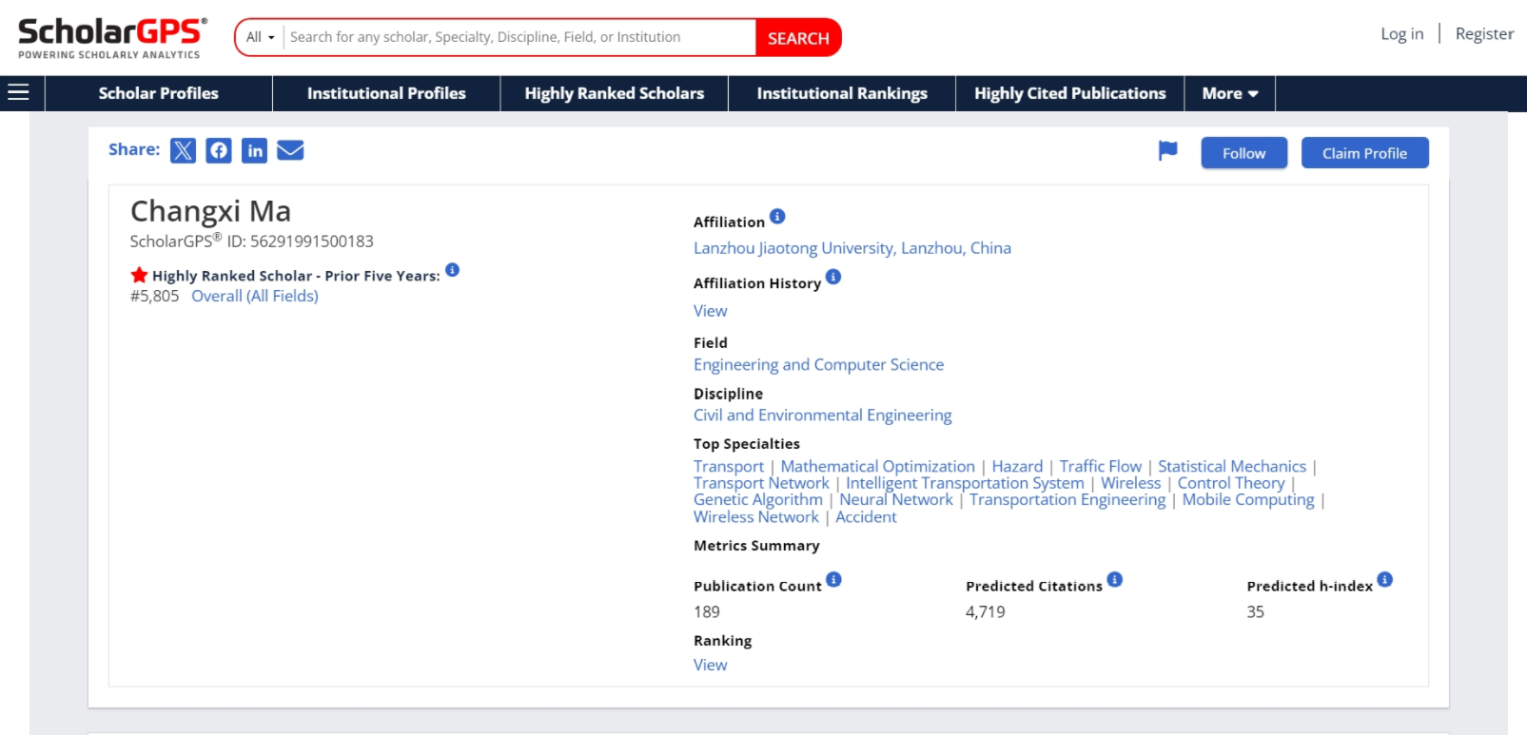Open Lanzhou Jiaotong University affiliation link

pyautogui.click(x=852, y=248)
